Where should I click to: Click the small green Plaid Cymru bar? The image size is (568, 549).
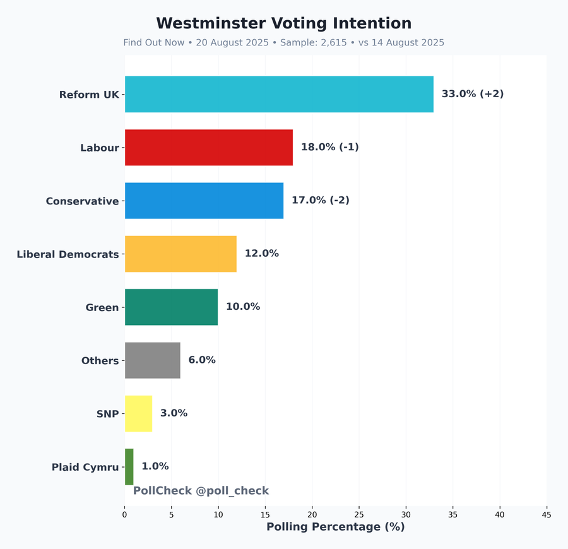[129, 467]
